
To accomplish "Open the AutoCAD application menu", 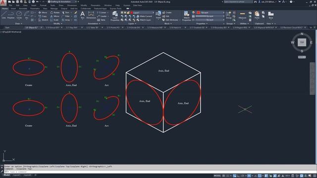I will click(3, 3).
